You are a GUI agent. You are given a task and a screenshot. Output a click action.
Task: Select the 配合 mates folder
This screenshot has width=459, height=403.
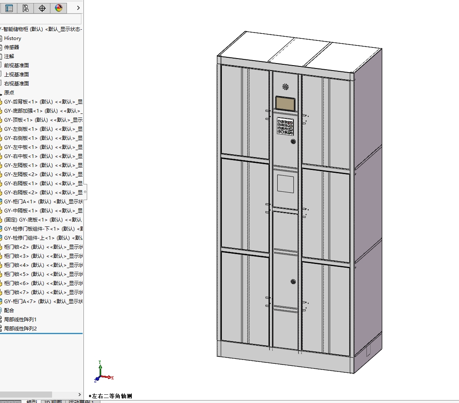point(9,310)
